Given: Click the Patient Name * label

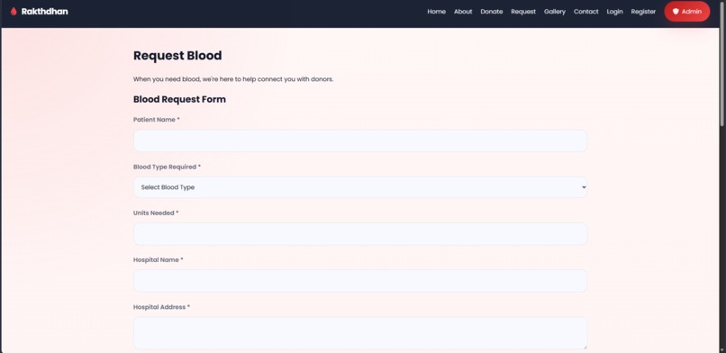Looking at the screenshot, I should tap(157, 120).
